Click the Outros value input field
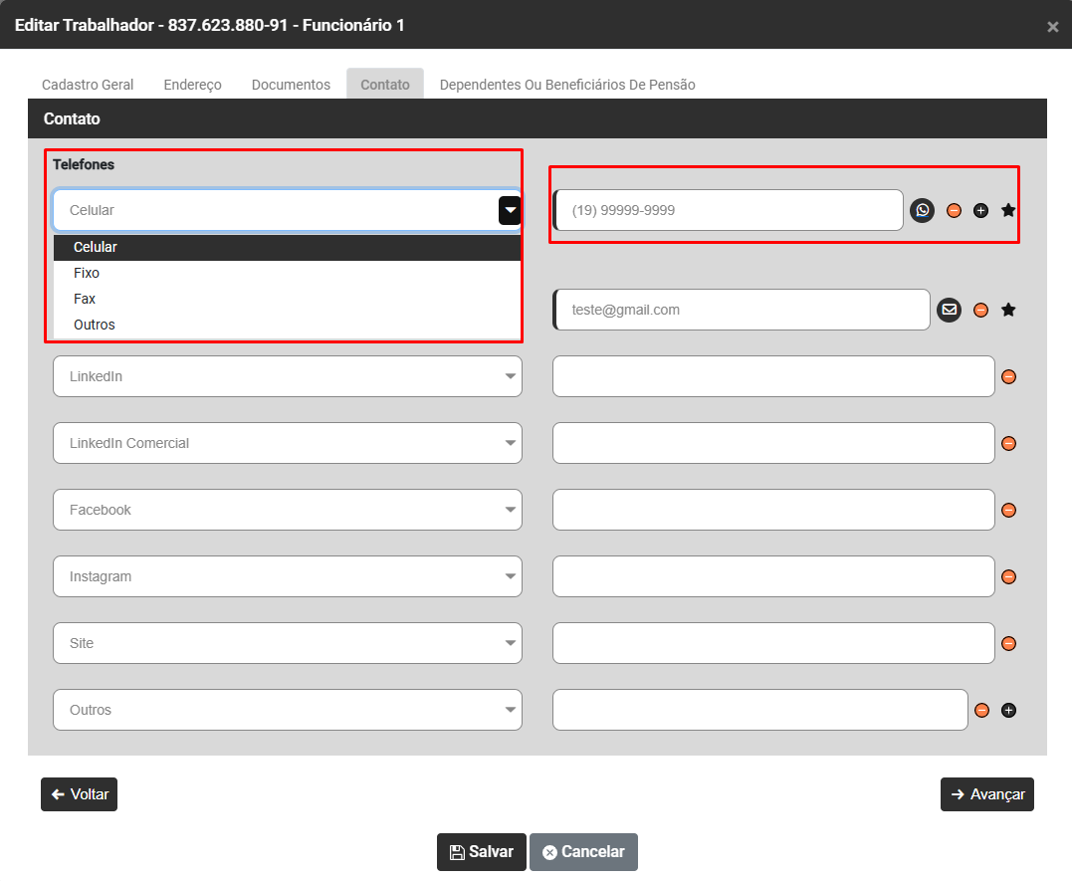This screenshot has width=1072, height=881. [760, 710]
